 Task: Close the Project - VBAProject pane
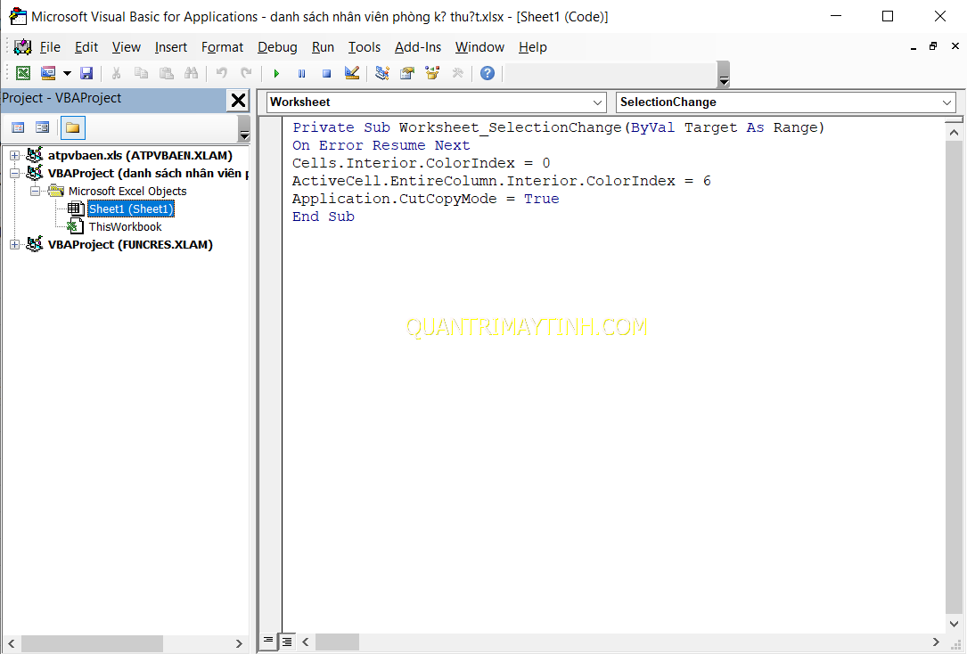coord(238,100)
